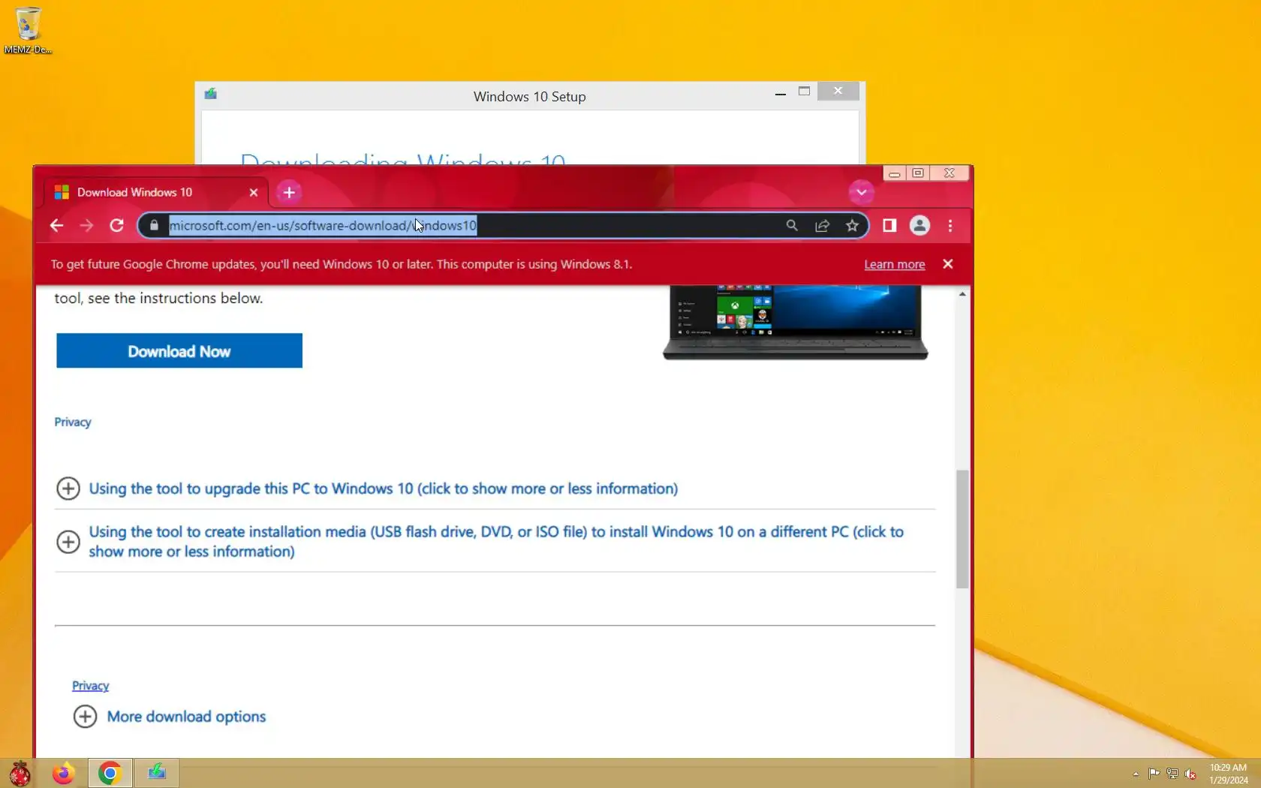The width and height of the screenshot is (1261, 788).
Task: Open the Chrome profile avatar menu
Action: tap(919, 226)
